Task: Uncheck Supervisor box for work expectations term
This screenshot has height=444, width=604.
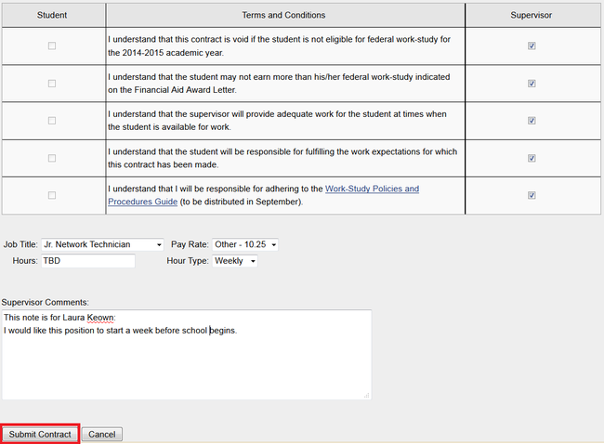Action: tap(532, 158)
